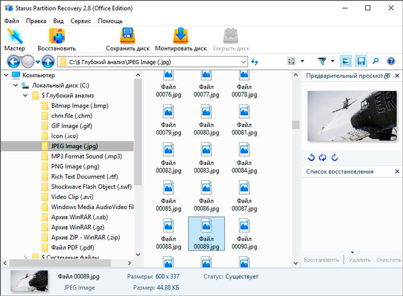
Task: Click the Закрыть диск toolbar icon
Action: (x=230, y=40)
